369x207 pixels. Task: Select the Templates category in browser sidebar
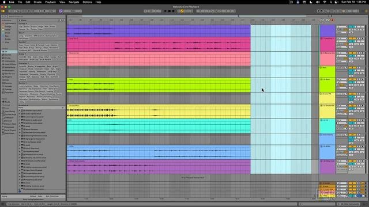point(10,93)
